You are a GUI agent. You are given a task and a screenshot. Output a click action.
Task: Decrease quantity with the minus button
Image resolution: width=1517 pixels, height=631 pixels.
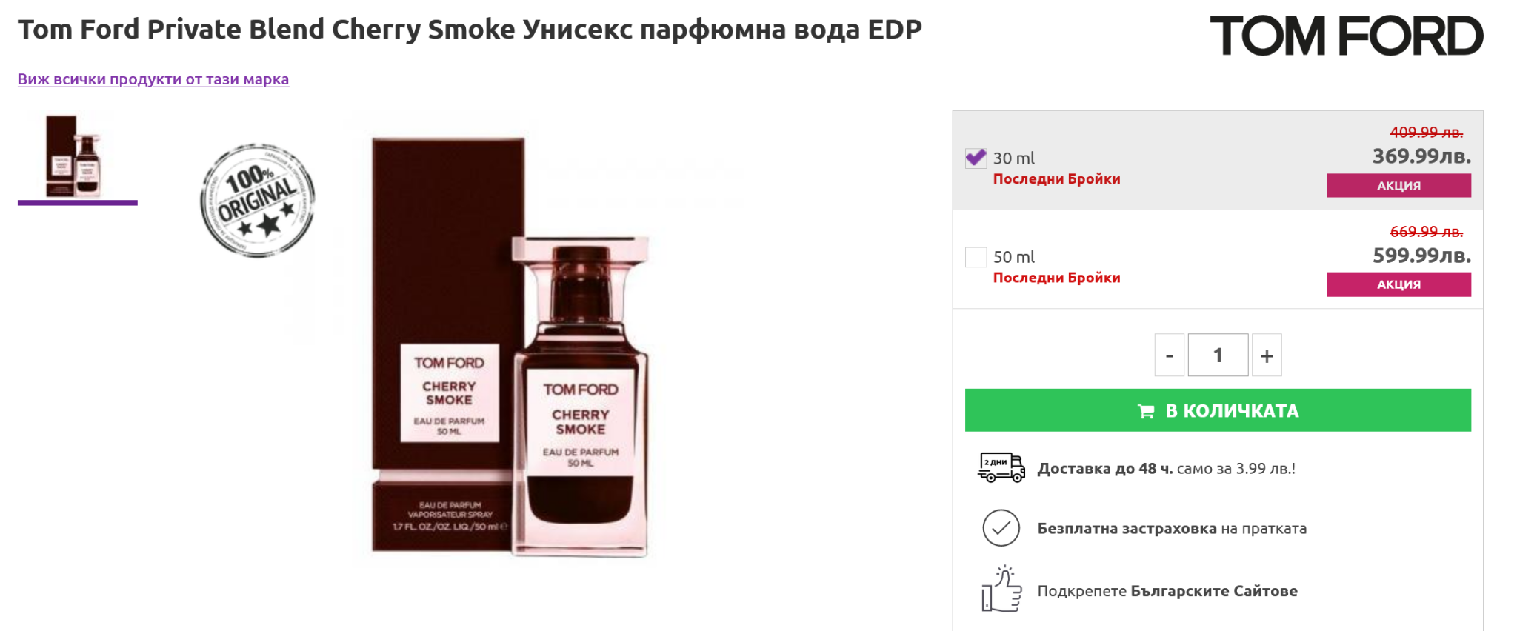[1170, 355]
